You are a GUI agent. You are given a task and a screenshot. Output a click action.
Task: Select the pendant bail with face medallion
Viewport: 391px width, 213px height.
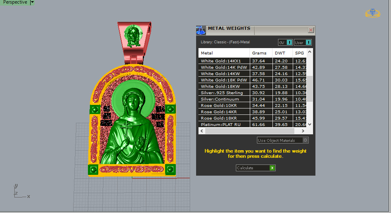coord(134,43)
